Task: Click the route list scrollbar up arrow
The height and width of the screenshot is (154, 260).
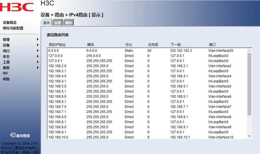Action: (249, 51)
